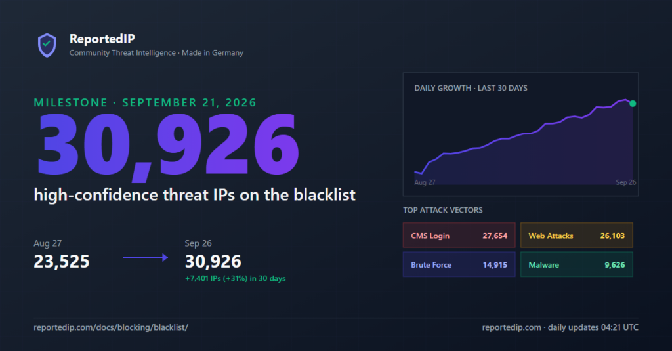
Task: Click the 'Sep 26' label above 30,926
Action: pyautogui.click(x=198, y=243)
